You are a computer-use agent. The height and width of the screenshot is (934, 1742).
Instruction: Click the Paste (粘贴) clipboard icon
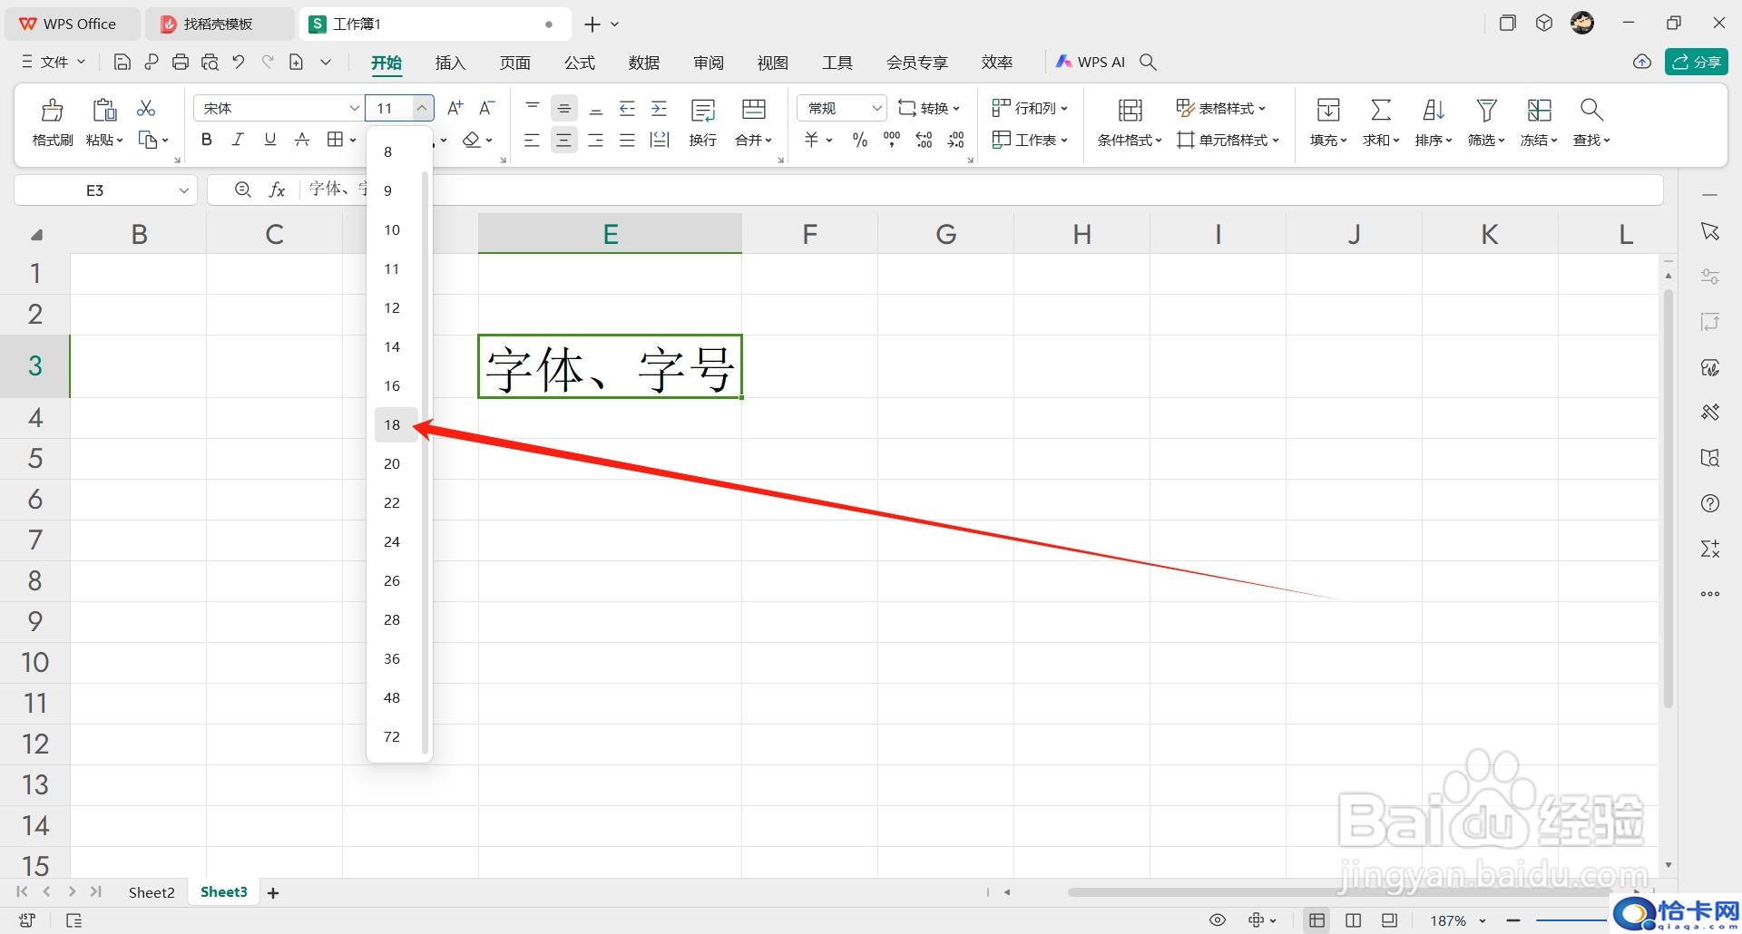pos(104,110)
